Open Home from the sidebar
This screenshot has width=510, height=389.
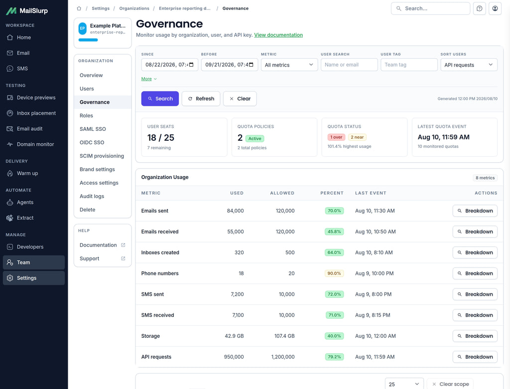(x=34, y=37)
